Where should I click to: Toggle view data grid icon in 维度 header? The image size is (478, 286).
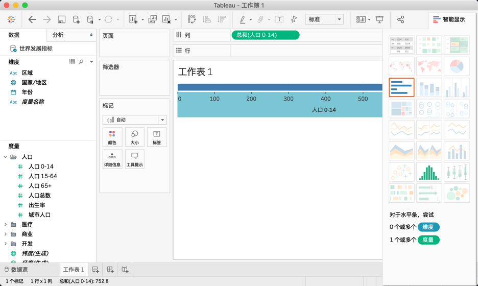(x=72, y=62)
